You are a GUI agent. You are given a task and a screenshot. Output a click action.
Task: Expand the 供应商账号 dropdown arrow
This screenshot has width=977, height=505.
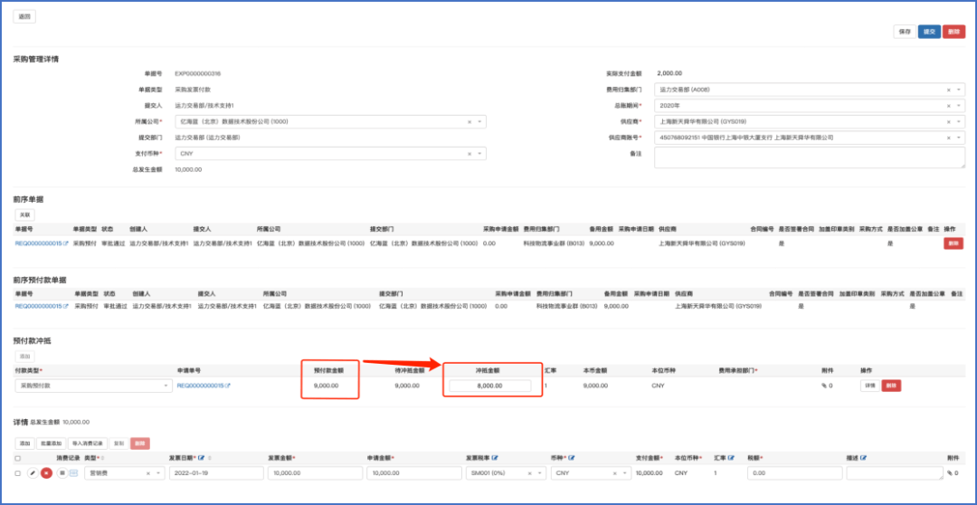coord(958,138)
